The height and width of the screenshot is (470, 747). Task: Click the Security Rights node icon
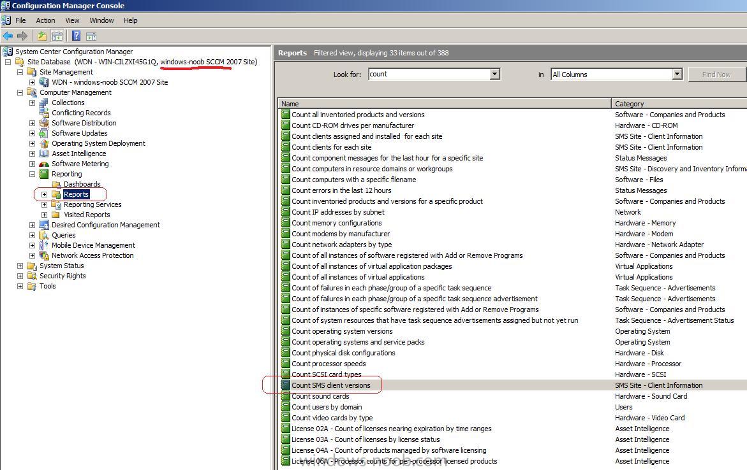(32, 276)
